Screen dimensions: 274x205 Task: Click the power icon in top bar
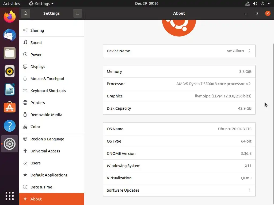262,3
